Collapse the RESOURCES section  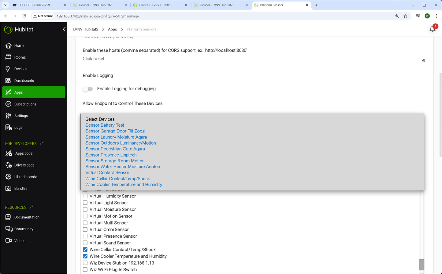pyautogui.click(x=31, y=207)
